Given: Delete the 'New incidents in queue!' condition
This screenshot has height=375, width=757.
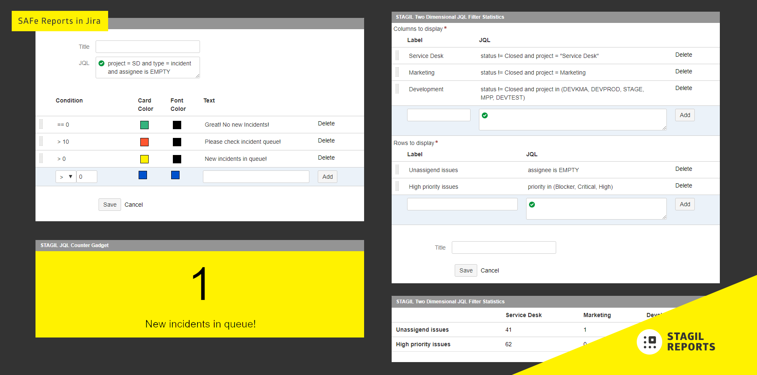Looking at the screenshot, I should point(326,157).
